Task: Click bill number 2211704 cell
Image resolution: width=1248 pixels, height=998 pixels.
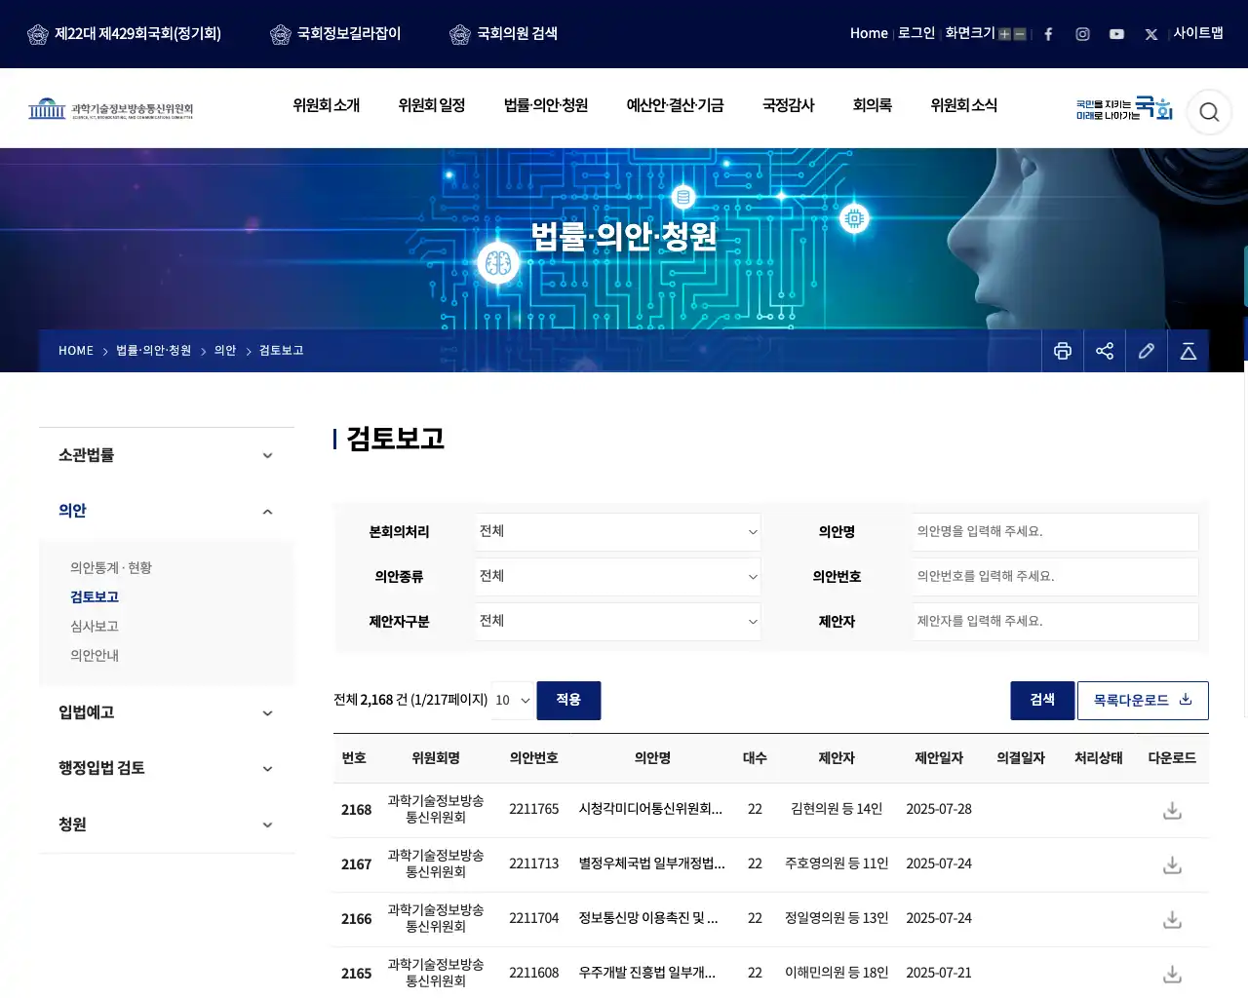Action: (x=534, y=919)
